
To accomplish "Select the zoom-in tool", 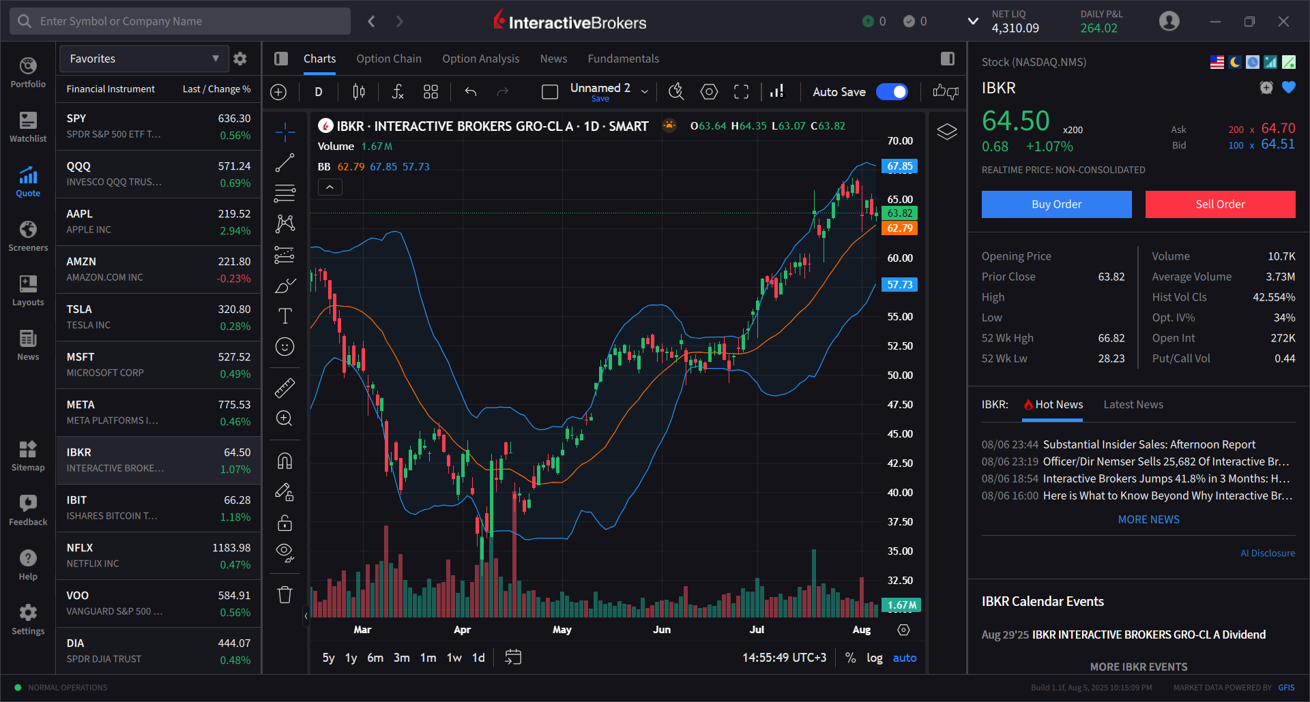I will tap(285, 418).
